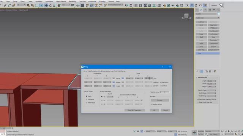Screen dimensions: 243x136
Task: Activate Select and Move tool
Action: [46, 5]
